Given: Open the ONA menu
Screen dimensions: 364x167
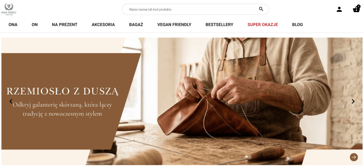Looking at the screenshot, I should coord(13,25).
